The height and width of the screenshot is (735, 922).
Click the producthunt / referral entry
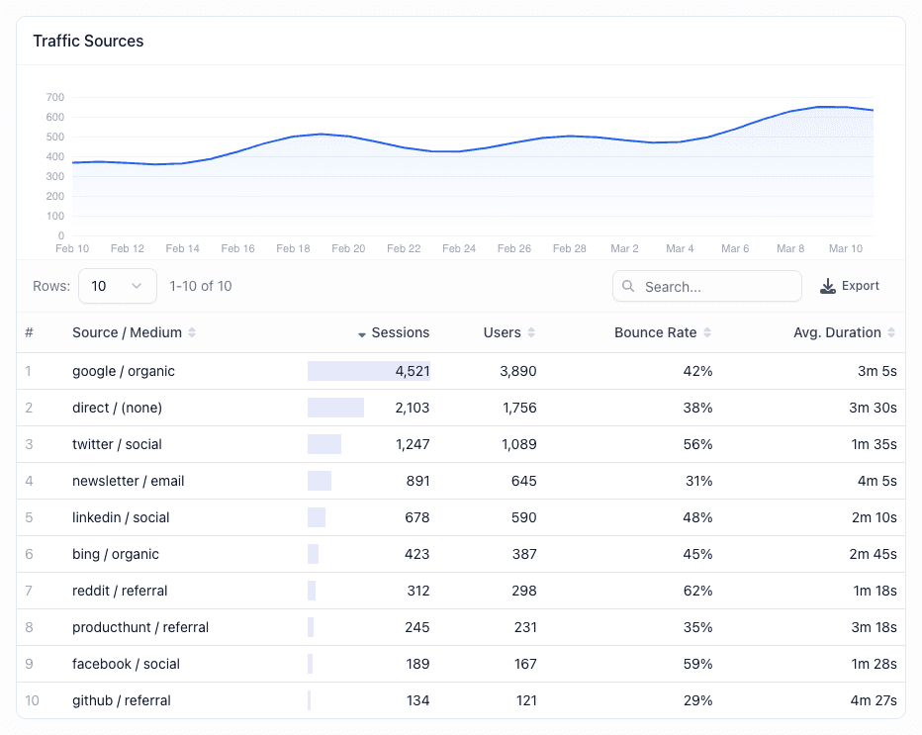[140, 627]
